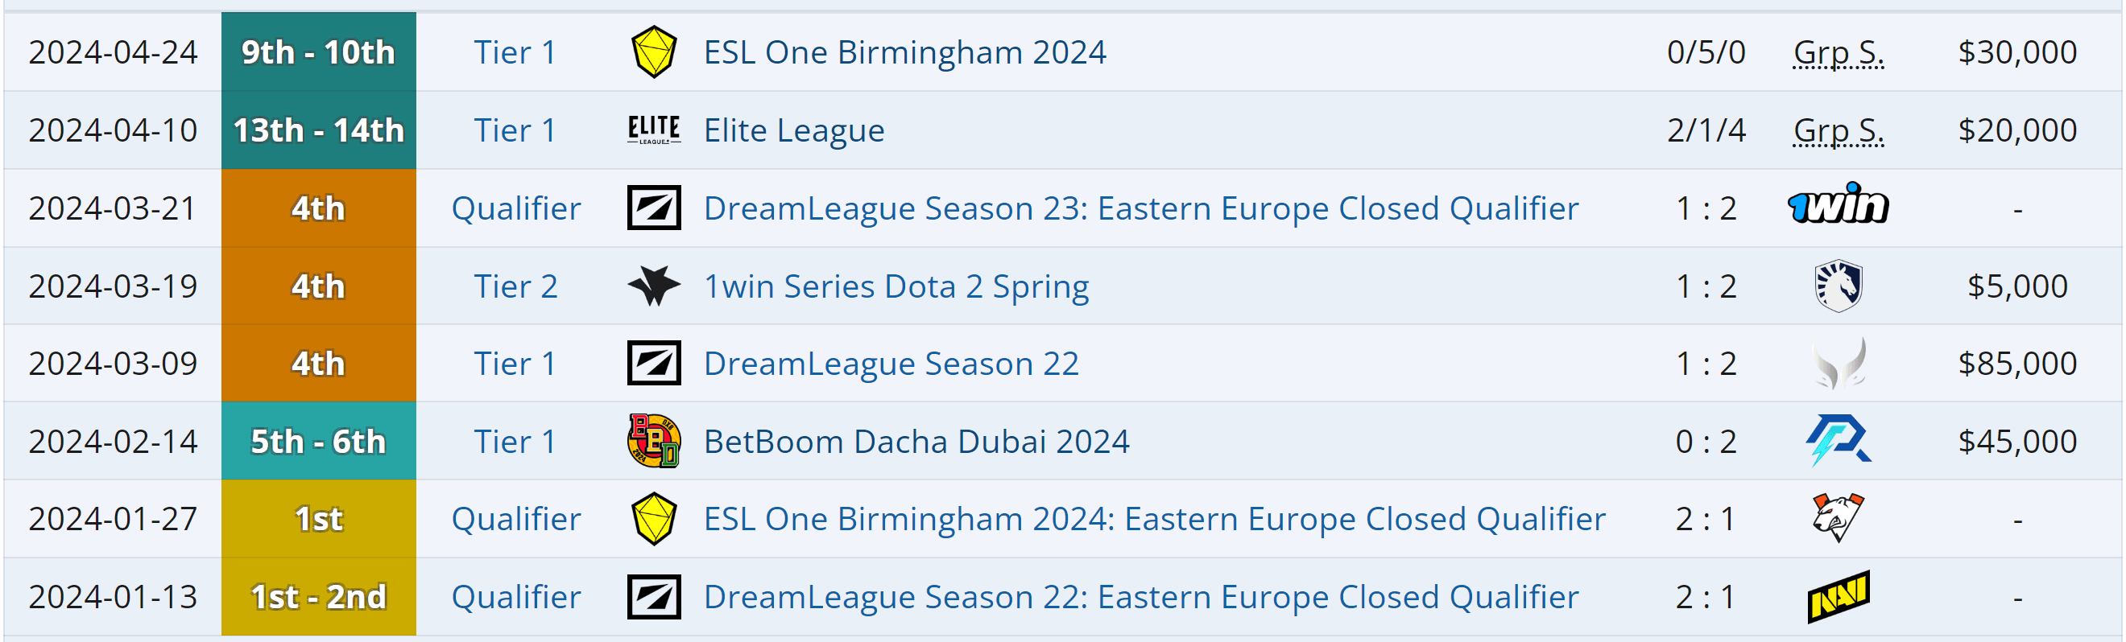Click the 5th - 6th placement cell

pyautogui.click(x=319, y=442)
